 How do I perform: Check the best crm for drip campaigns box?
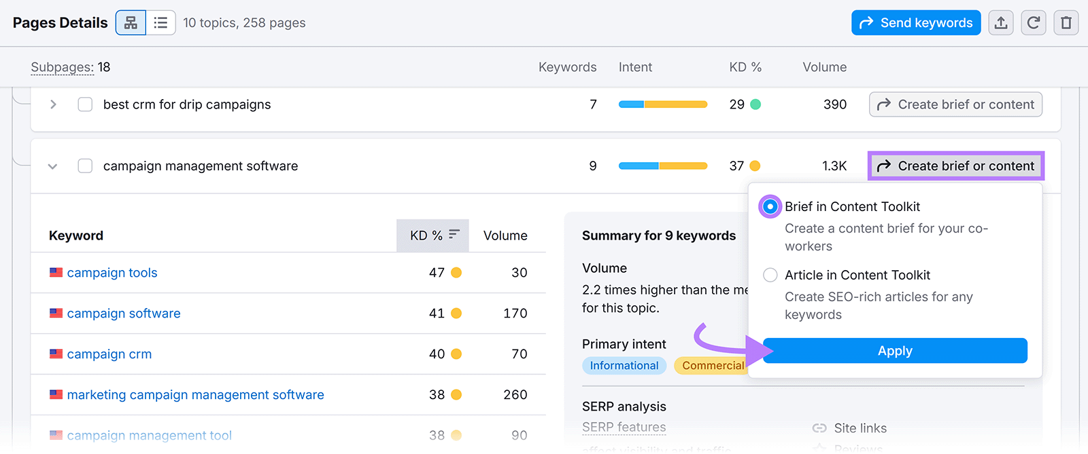[85, 105]
